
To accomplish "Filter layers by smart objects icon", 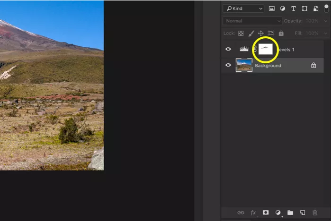I will click(x=315, y=8).
